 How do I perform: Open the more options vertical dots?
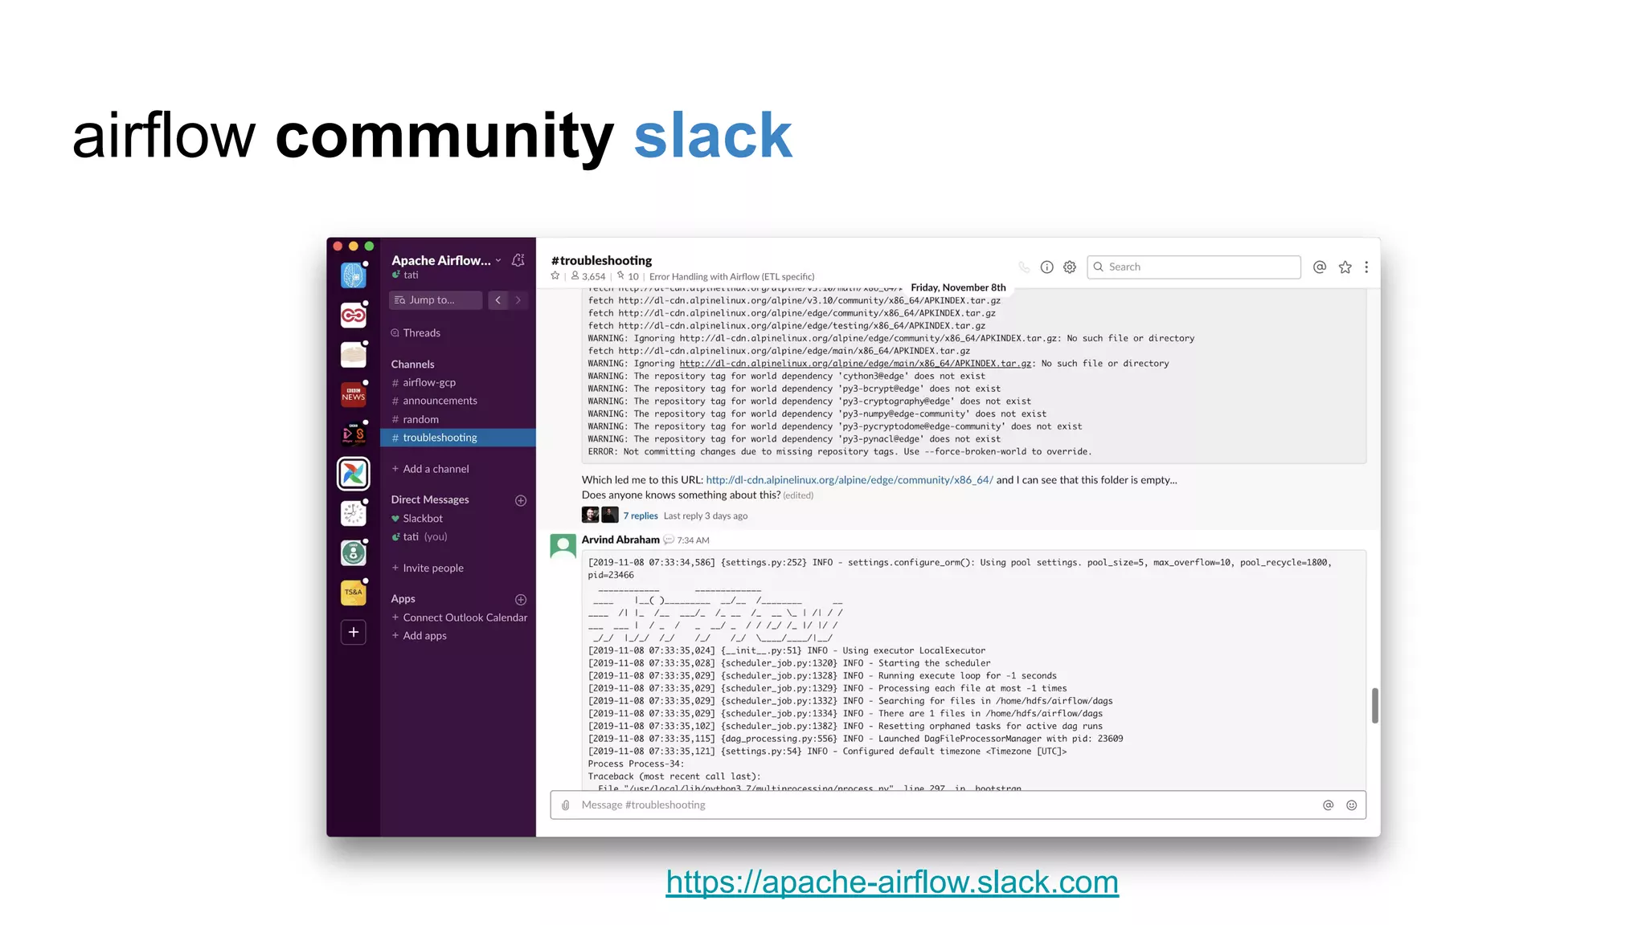pyautogui.click(x=1366, y=267)
